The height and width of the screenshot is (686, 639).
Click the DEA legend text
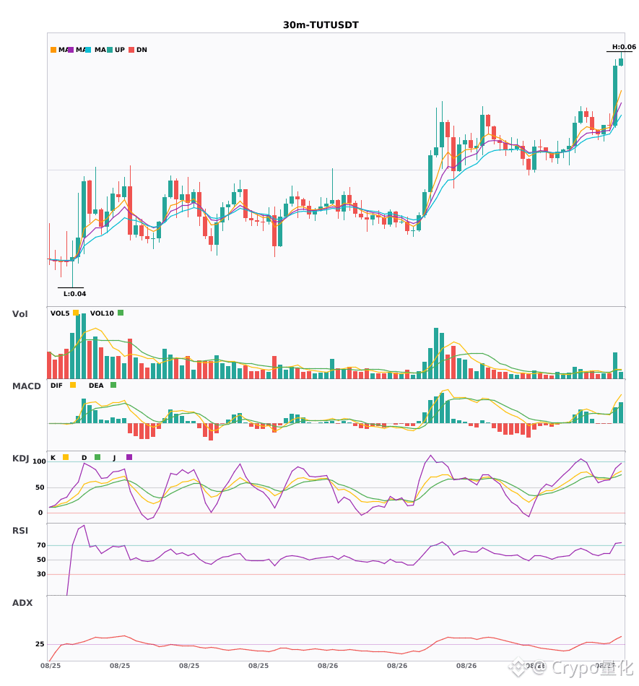tap(96, 386)
